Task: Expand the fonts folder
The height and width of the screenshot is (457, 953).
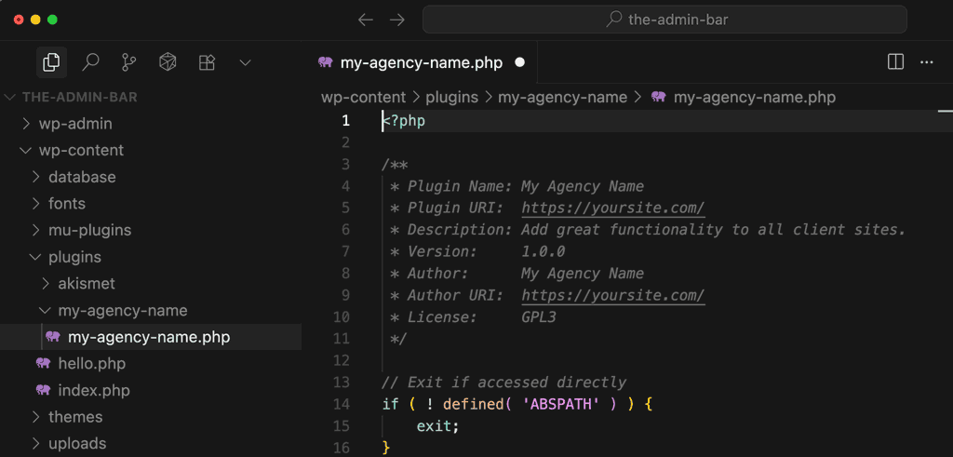Action: [35, 204]
